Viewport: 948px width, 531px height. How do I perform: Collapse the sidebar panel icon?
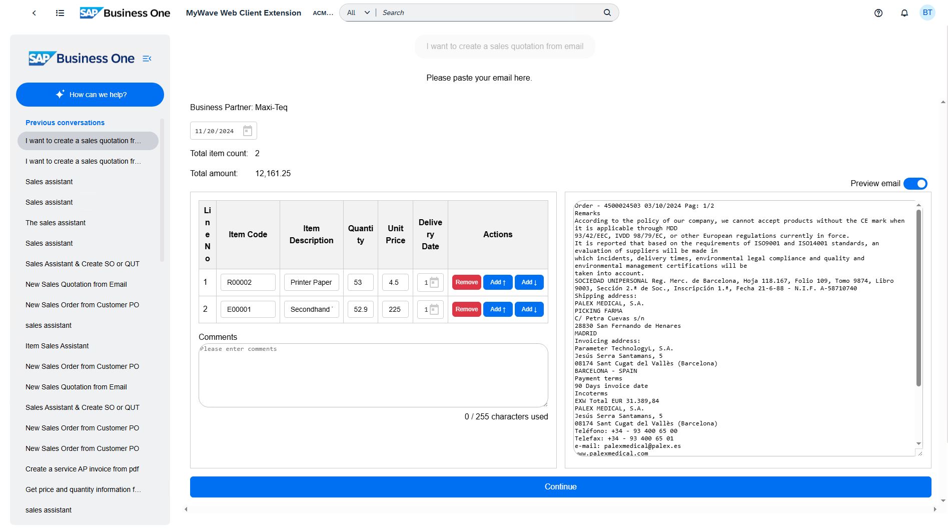pos(147,59)
